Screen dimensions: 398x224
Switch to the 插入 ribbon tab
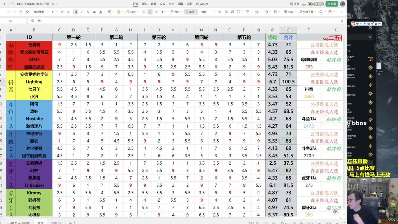(144, 4)
